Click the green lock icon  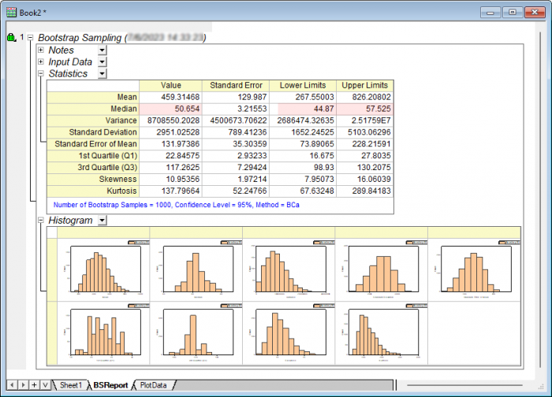coord(11,38)
